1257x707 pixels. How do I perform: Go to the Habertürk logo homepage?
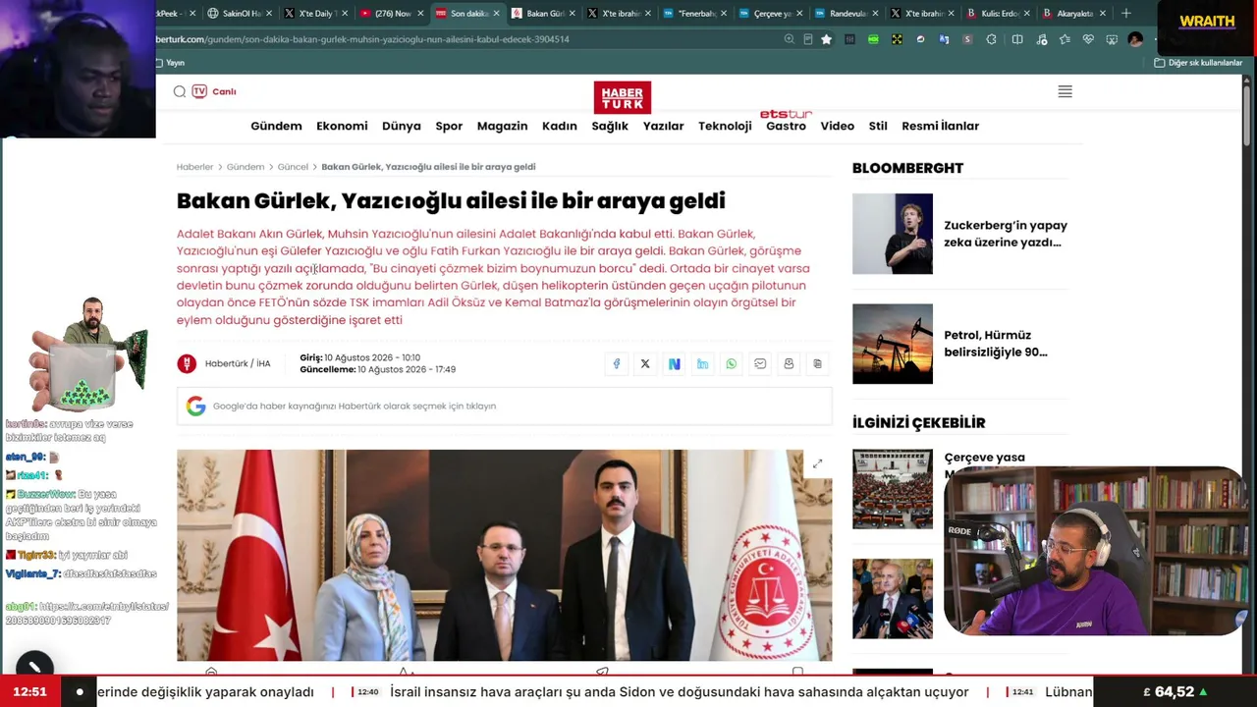pos(622,97)
